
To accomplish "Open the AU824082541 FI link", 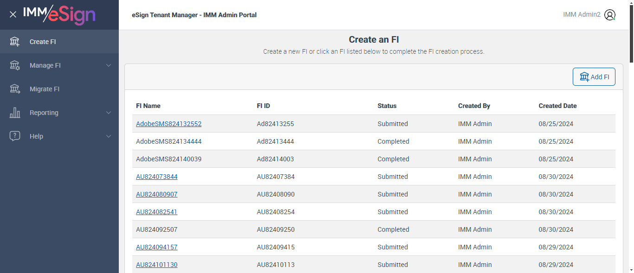I will coord(156,212).
